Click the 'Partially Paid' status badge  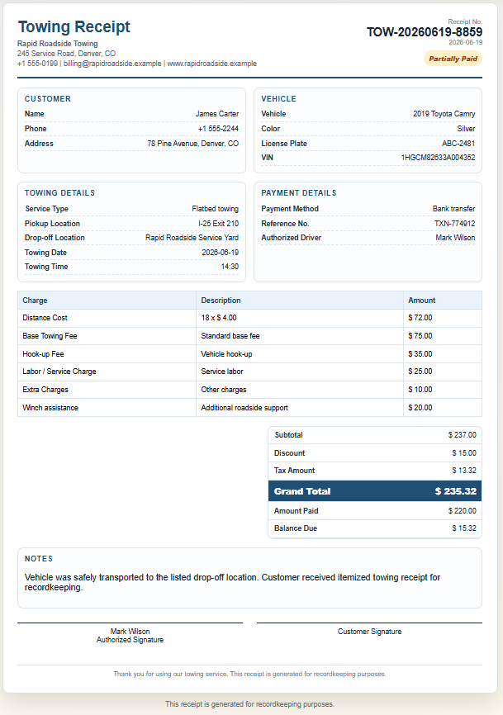click(x=453, y=59)
